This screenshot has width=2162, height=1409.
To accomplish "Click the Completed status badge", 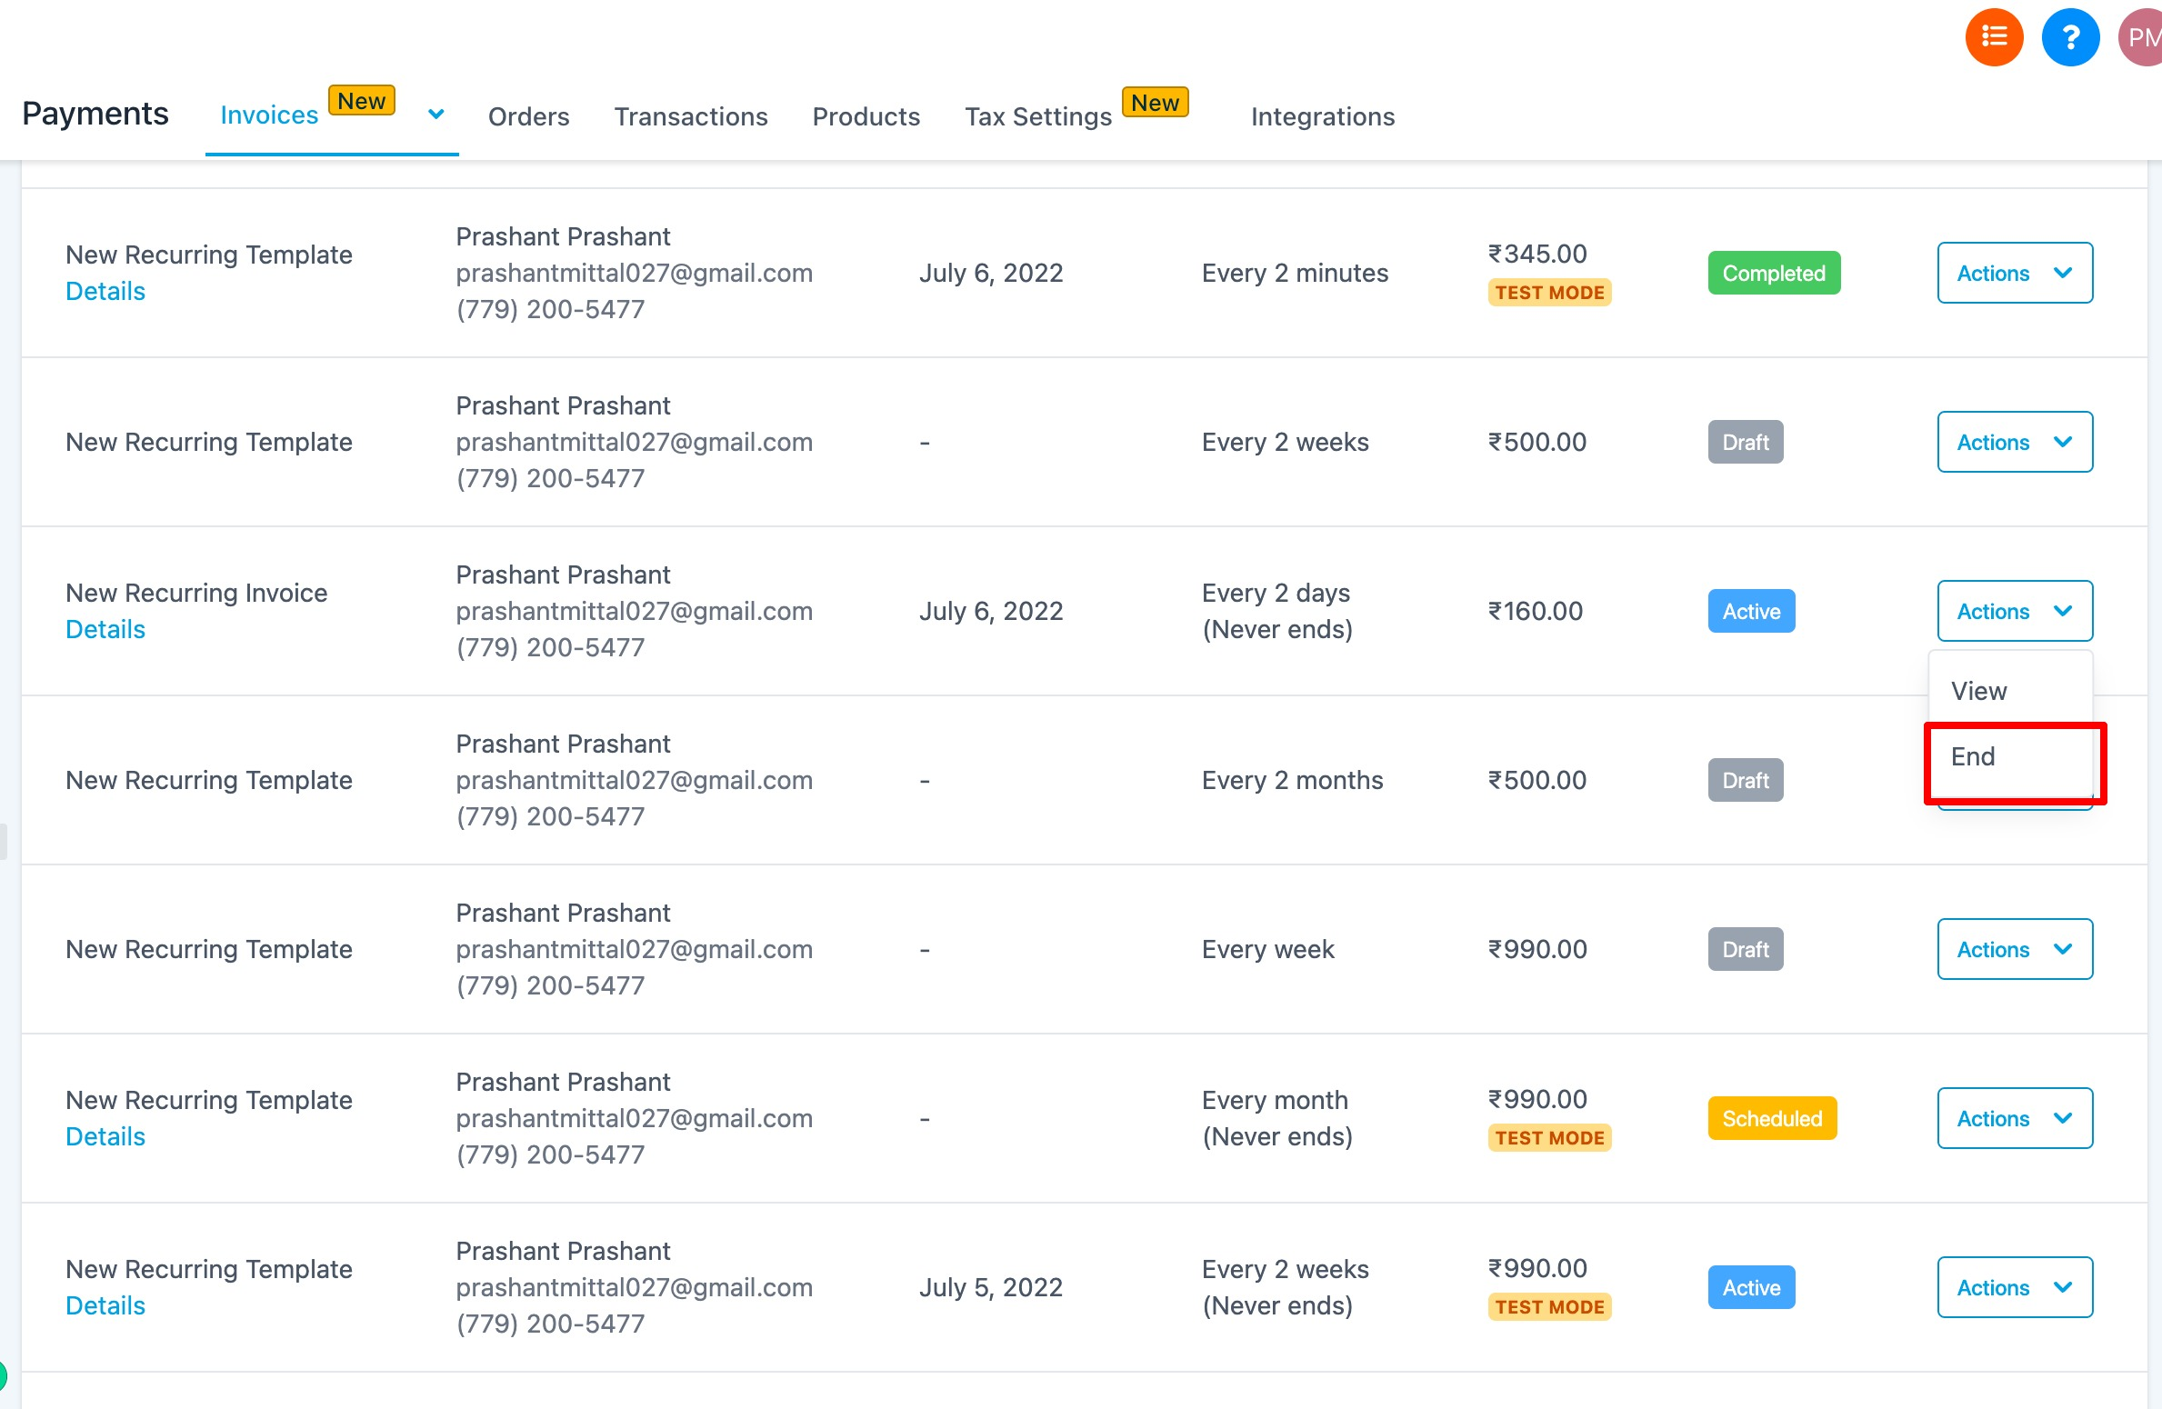I will [x=1773, y=273].
